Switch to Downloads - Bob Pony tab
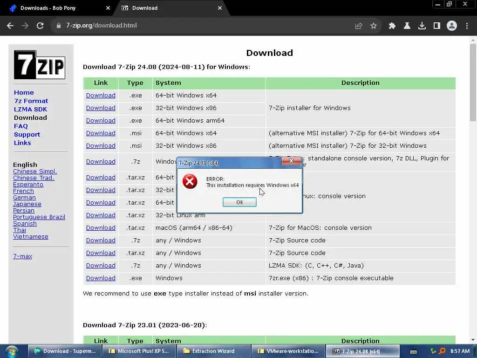This screenshot has height=358, width=477. click(59, 8)
